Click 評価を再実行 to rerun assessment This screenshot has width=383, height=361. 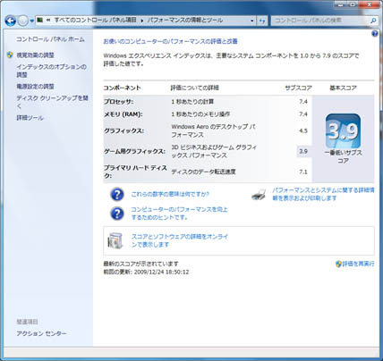pos(358,264)
